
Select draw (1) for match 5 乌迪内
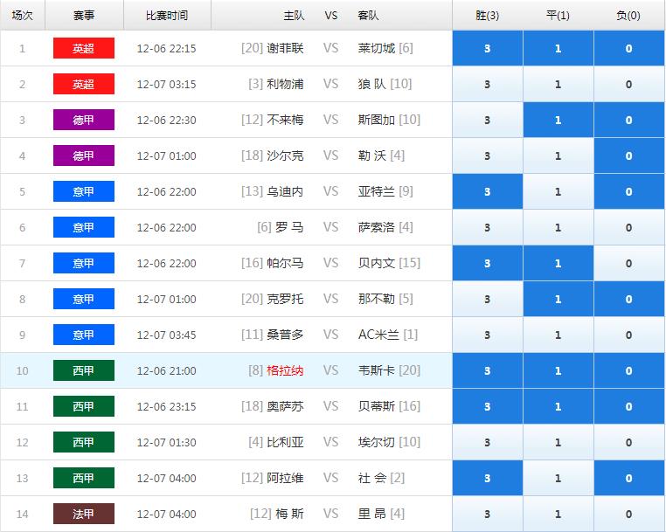(558, 191)
